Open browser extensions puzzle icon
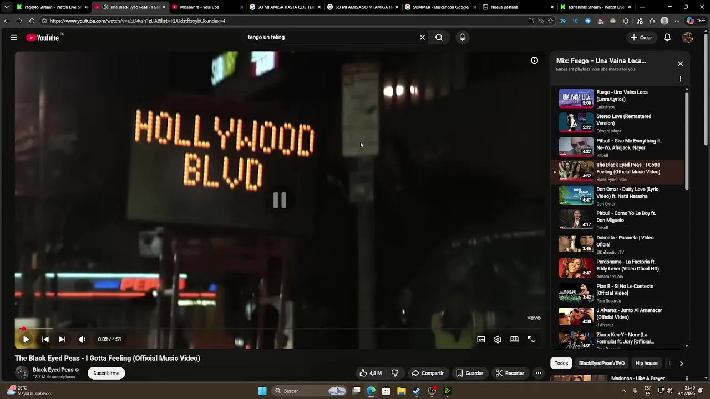Image resolution: width=710 pixels, height=399 pixels. (625, 21)
